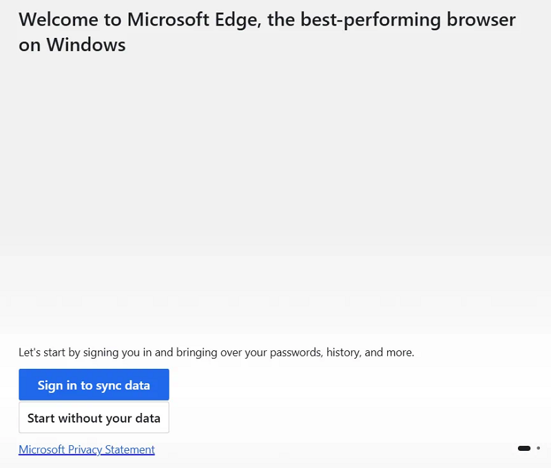Skip sign-in using Start without your data
Viewport: 551px width, 468px height.
(94, 418)
